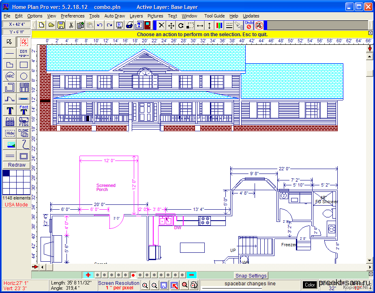This screenshot has width=375, height=293.
Task: Flip selection vertically
Action: [x=210, y=26]
